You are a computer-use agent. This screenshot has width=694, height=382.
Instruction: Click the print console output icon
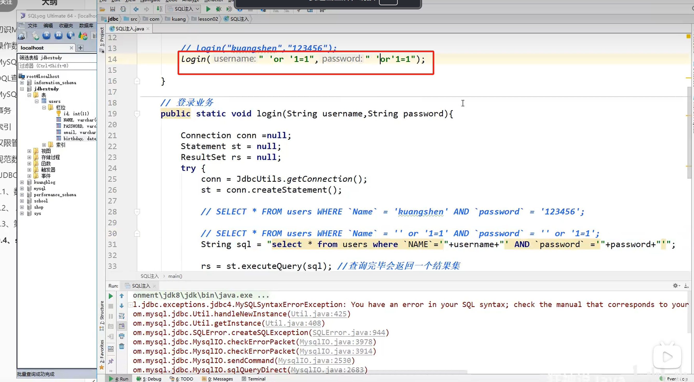(122, 336)
